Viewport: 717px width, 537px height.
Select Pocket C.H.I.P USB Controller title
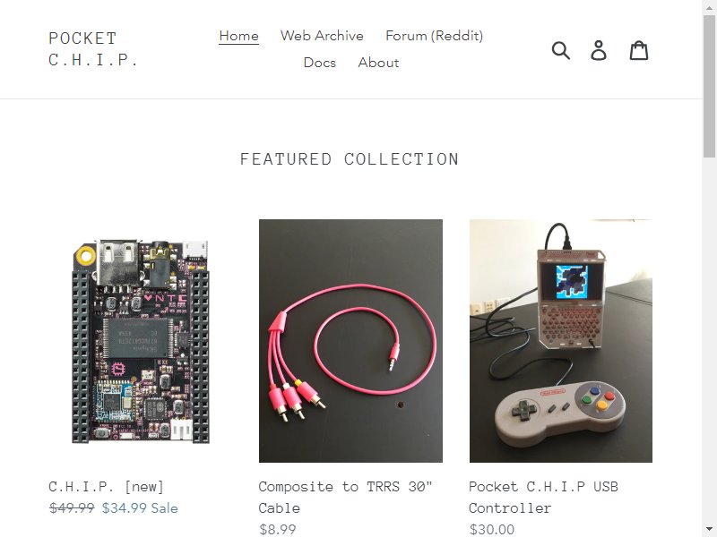tap(543, 498)
